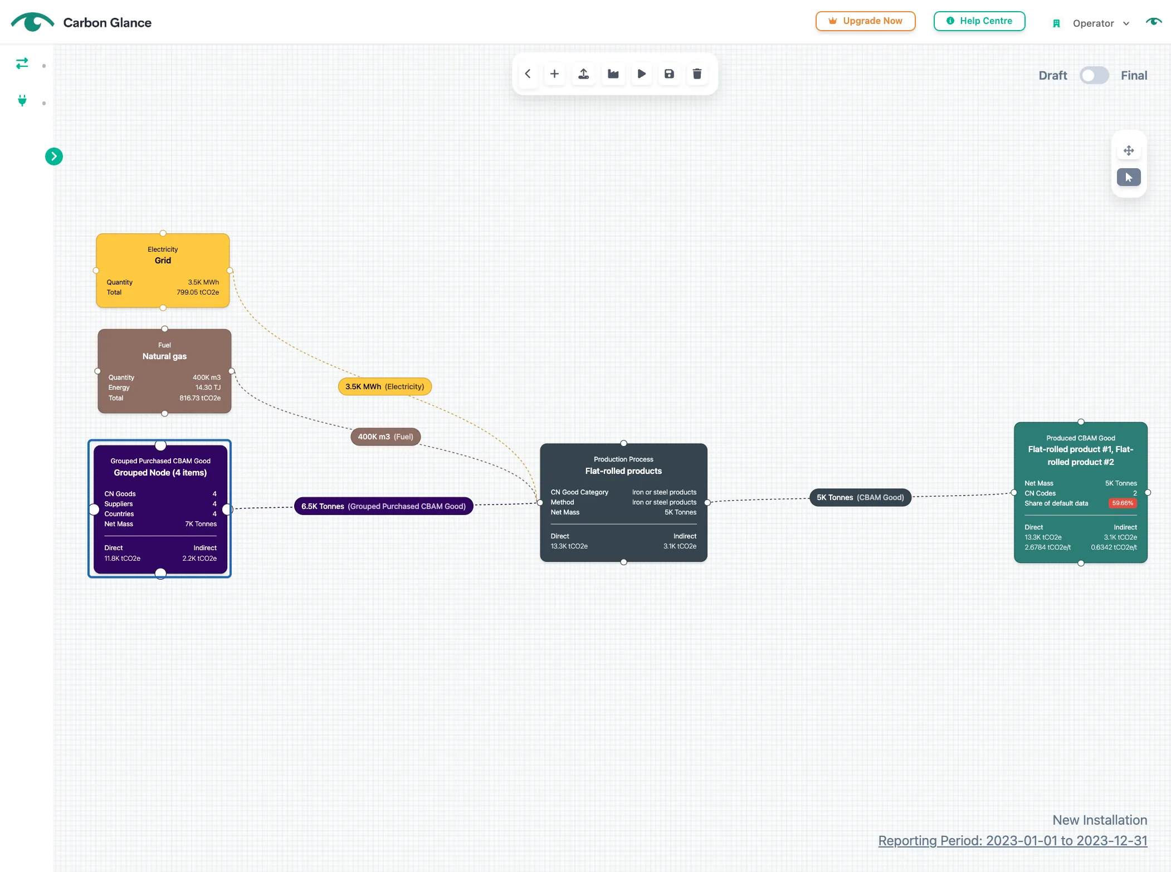The image size is (1171, 872).
Task: Click the back arrow in the toolbar
Action: pyautogui.click(x=528, y=74)
